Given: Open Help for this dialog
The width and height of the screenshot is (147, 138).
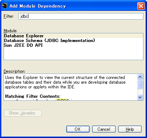Looking at the screenshot, I should (130, 129).
